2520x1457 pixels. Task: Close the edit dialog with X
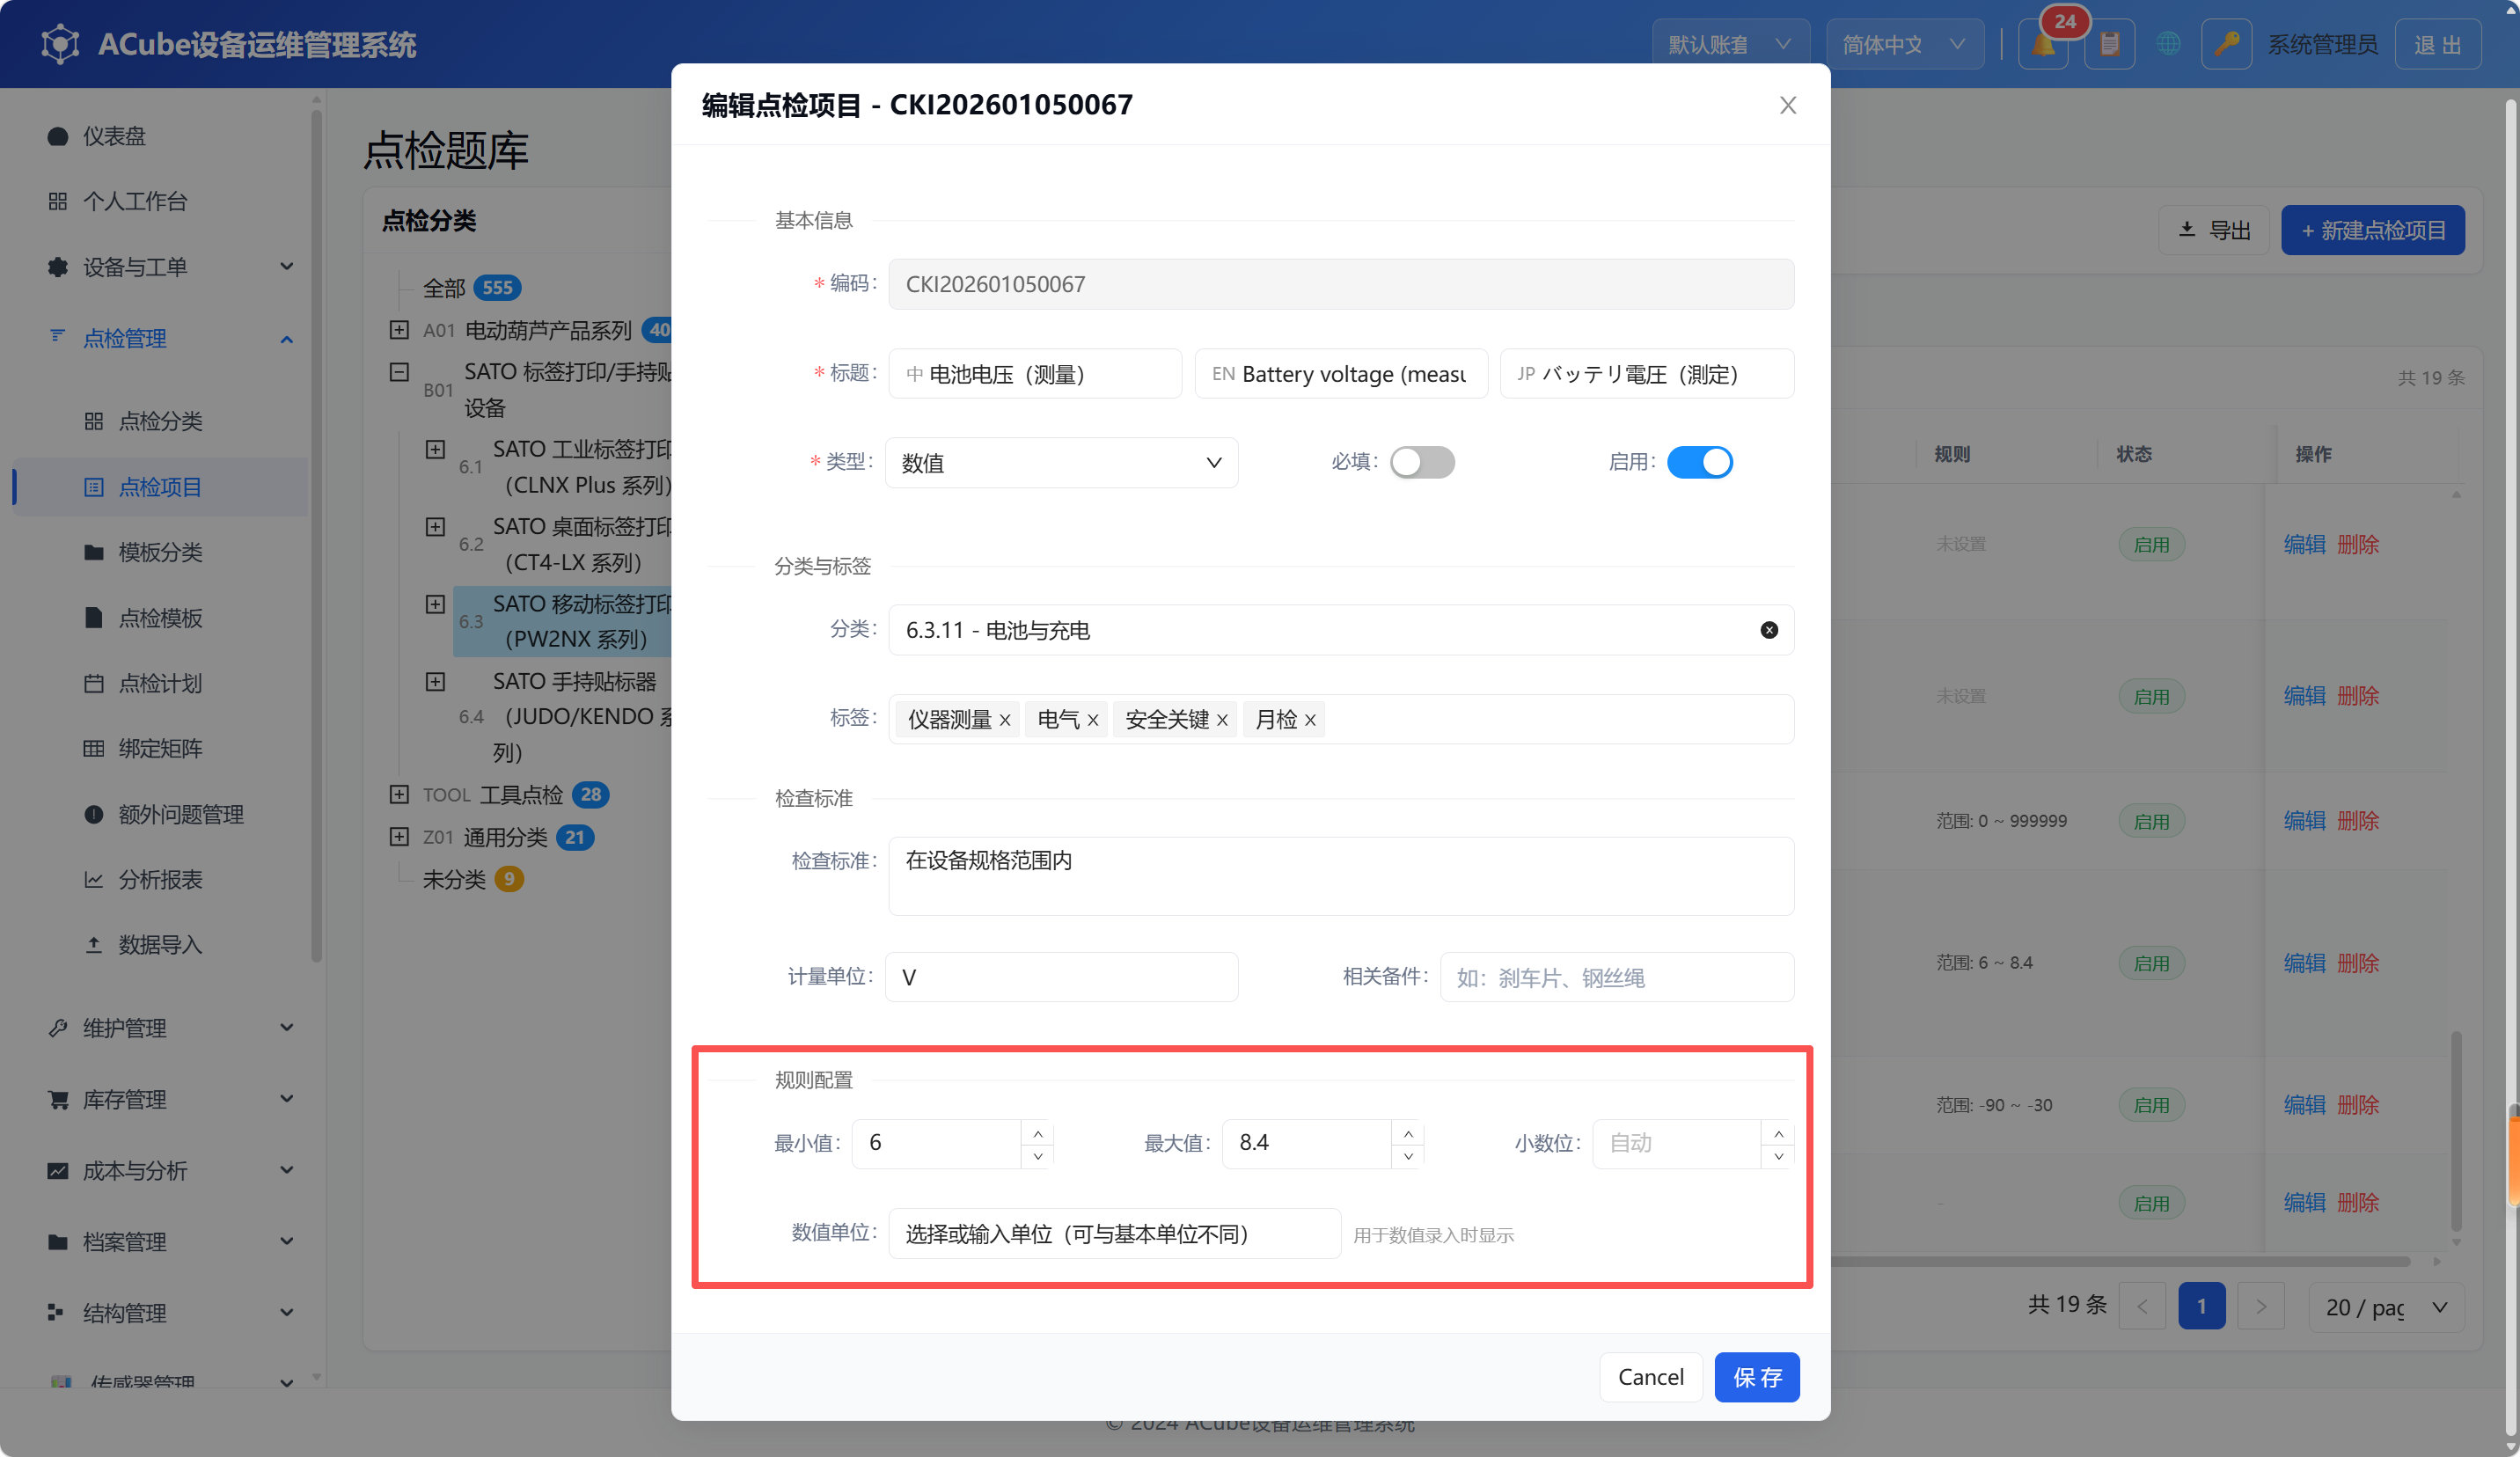click(x=1788, y=105)
